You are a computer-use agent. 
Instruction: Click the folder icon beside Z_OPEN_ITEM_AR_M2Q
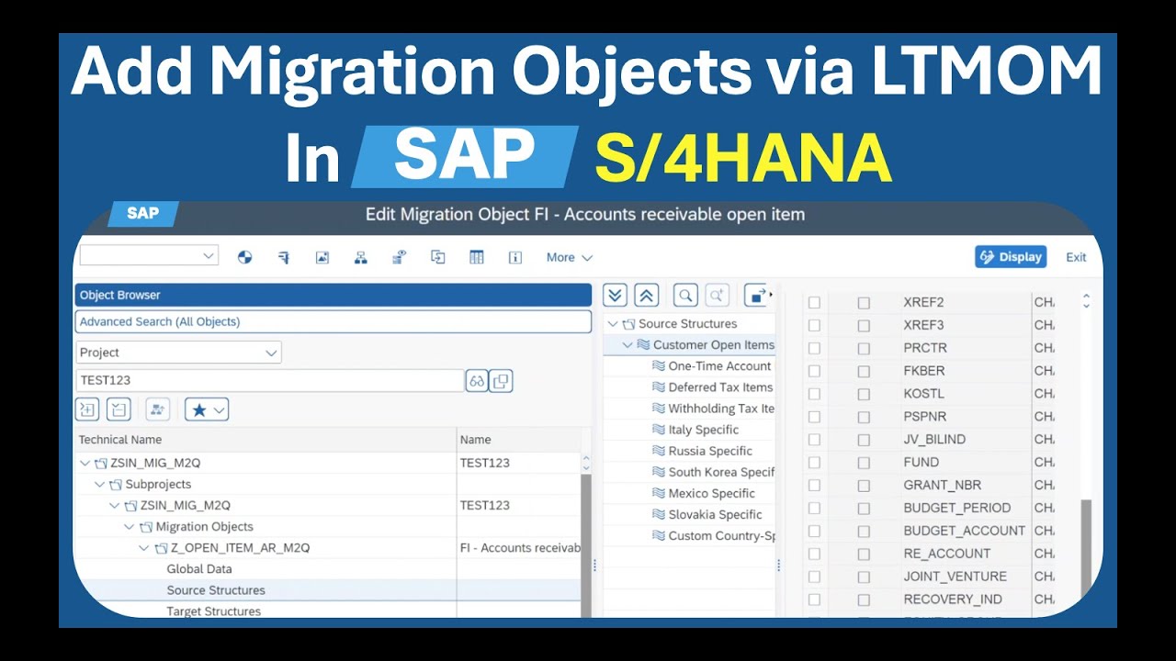point(162,548)
